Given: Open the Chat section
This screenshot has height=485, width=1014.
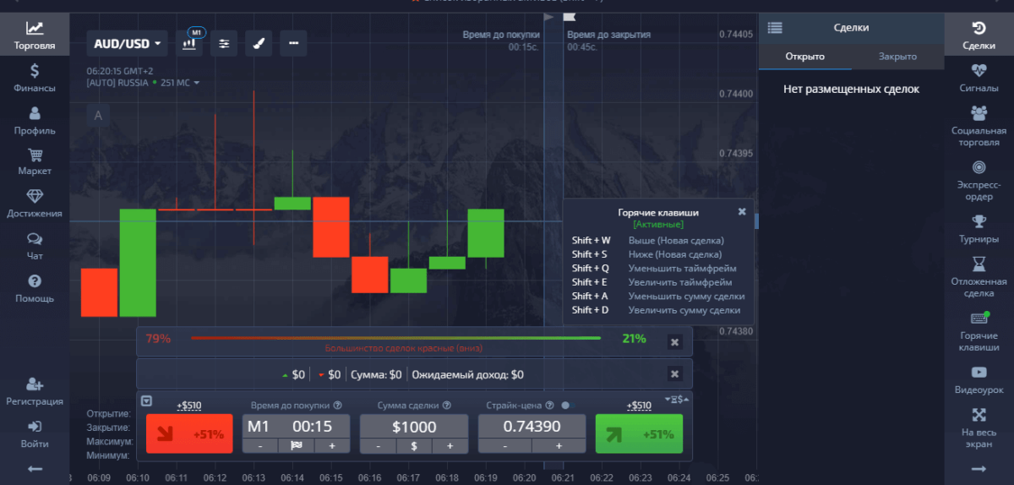Looking at the screenshot, I should pyautogui.click(x=35, y=245).
